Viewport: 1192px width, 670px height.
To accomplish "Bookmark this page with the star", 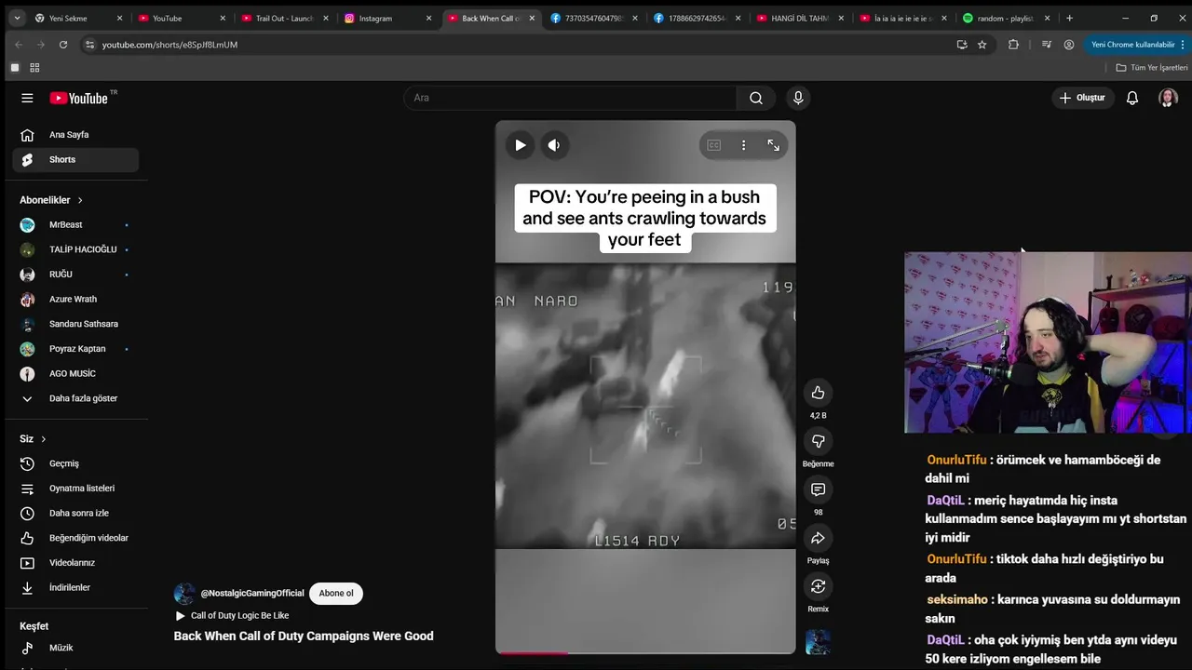I will [982, 45].
